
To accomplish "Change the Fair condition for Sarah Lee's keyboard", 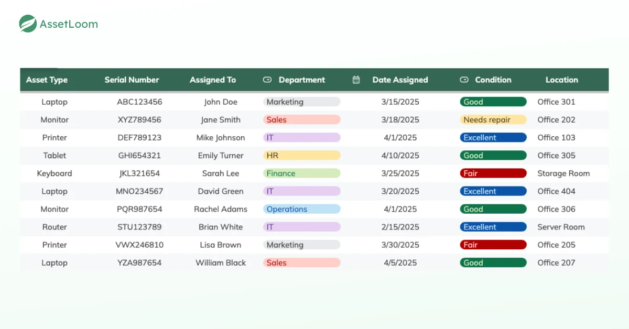I will 493,173.
